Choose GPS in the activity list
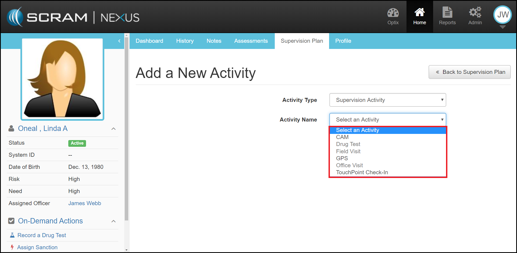The width and height of the screenshot is (517, 253). [342, 158]
